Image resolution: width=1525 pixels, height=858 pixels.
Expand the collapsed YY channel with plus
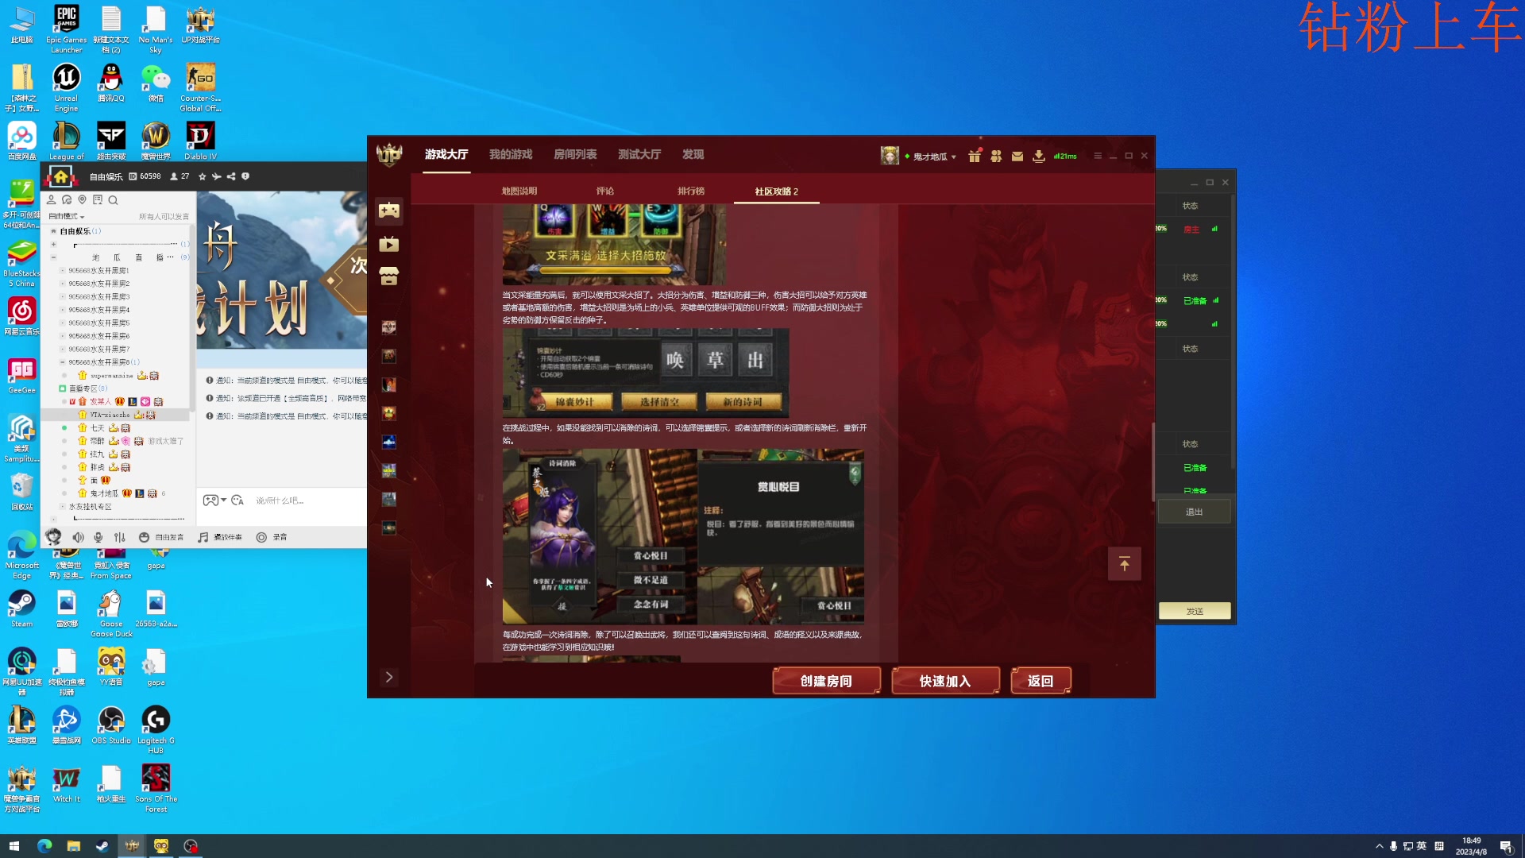point(54,245)
